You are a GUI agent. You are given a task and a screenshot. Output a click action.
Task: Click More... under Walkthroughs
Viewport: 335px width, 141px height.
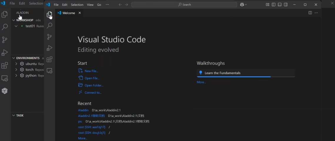pos(201,82)
